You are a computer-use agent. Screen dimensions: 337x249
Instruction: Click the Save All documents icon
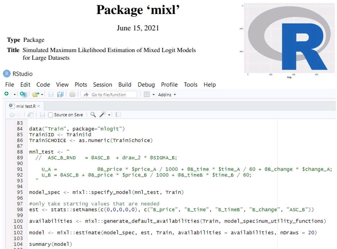60,94
